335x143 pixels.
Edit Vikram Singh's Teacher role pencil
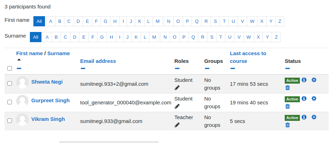[x=177, y=125]
